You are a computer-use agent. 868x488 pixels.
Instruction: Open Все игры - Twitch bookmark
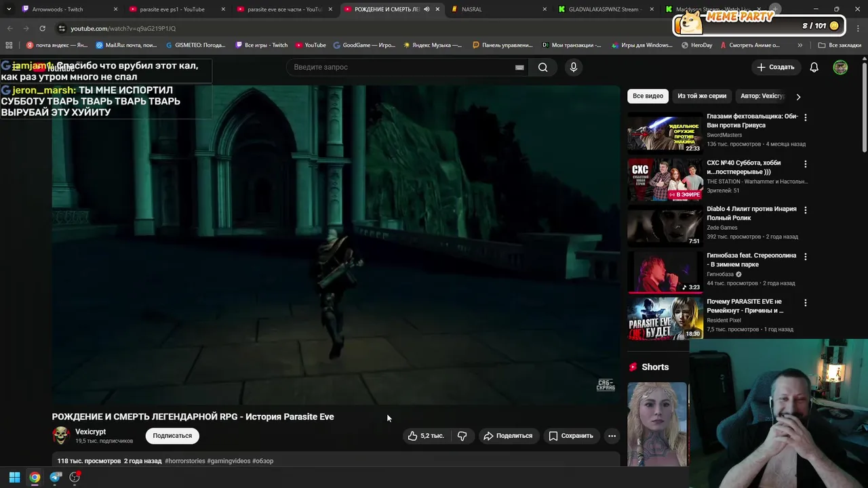(x=262, y=45)
